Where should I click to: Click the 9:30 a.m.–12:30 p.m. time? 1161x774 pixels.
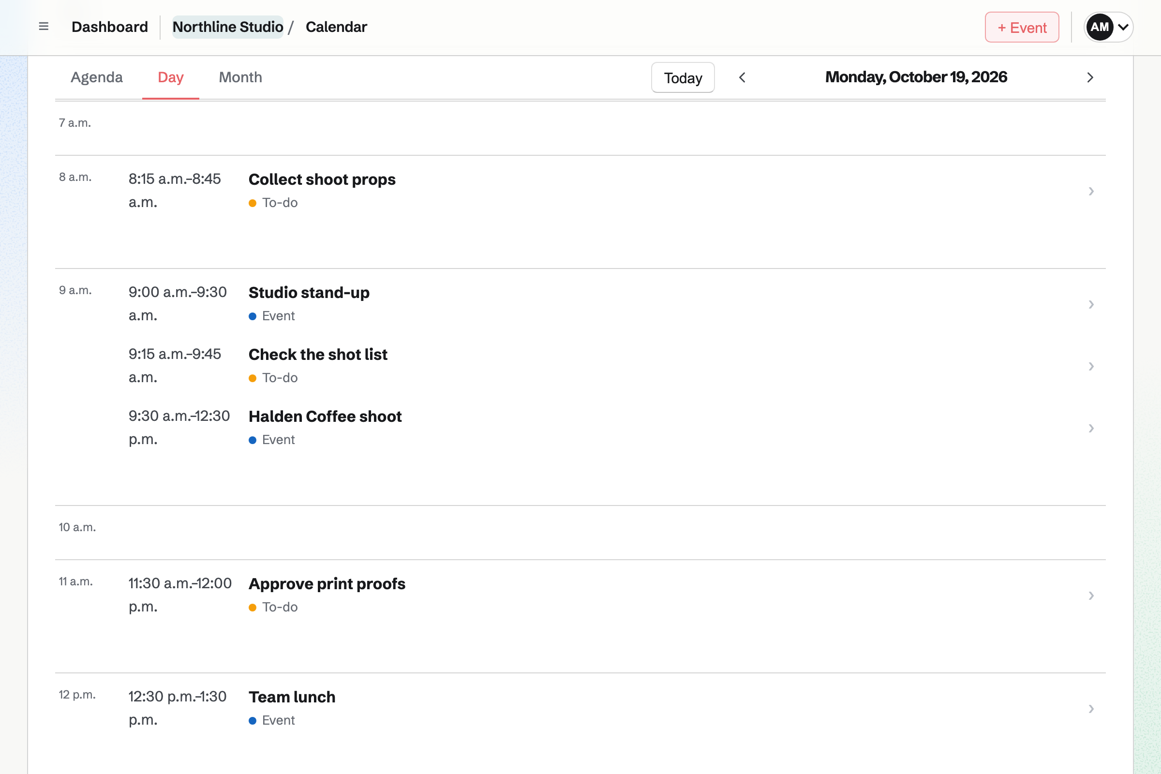179,428
